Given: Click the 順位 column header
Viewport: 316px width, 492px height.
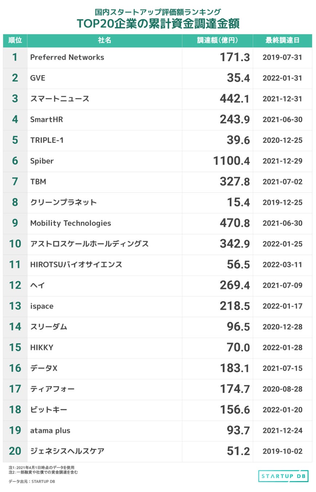Looking at the screenshot, I should (15, 40).
